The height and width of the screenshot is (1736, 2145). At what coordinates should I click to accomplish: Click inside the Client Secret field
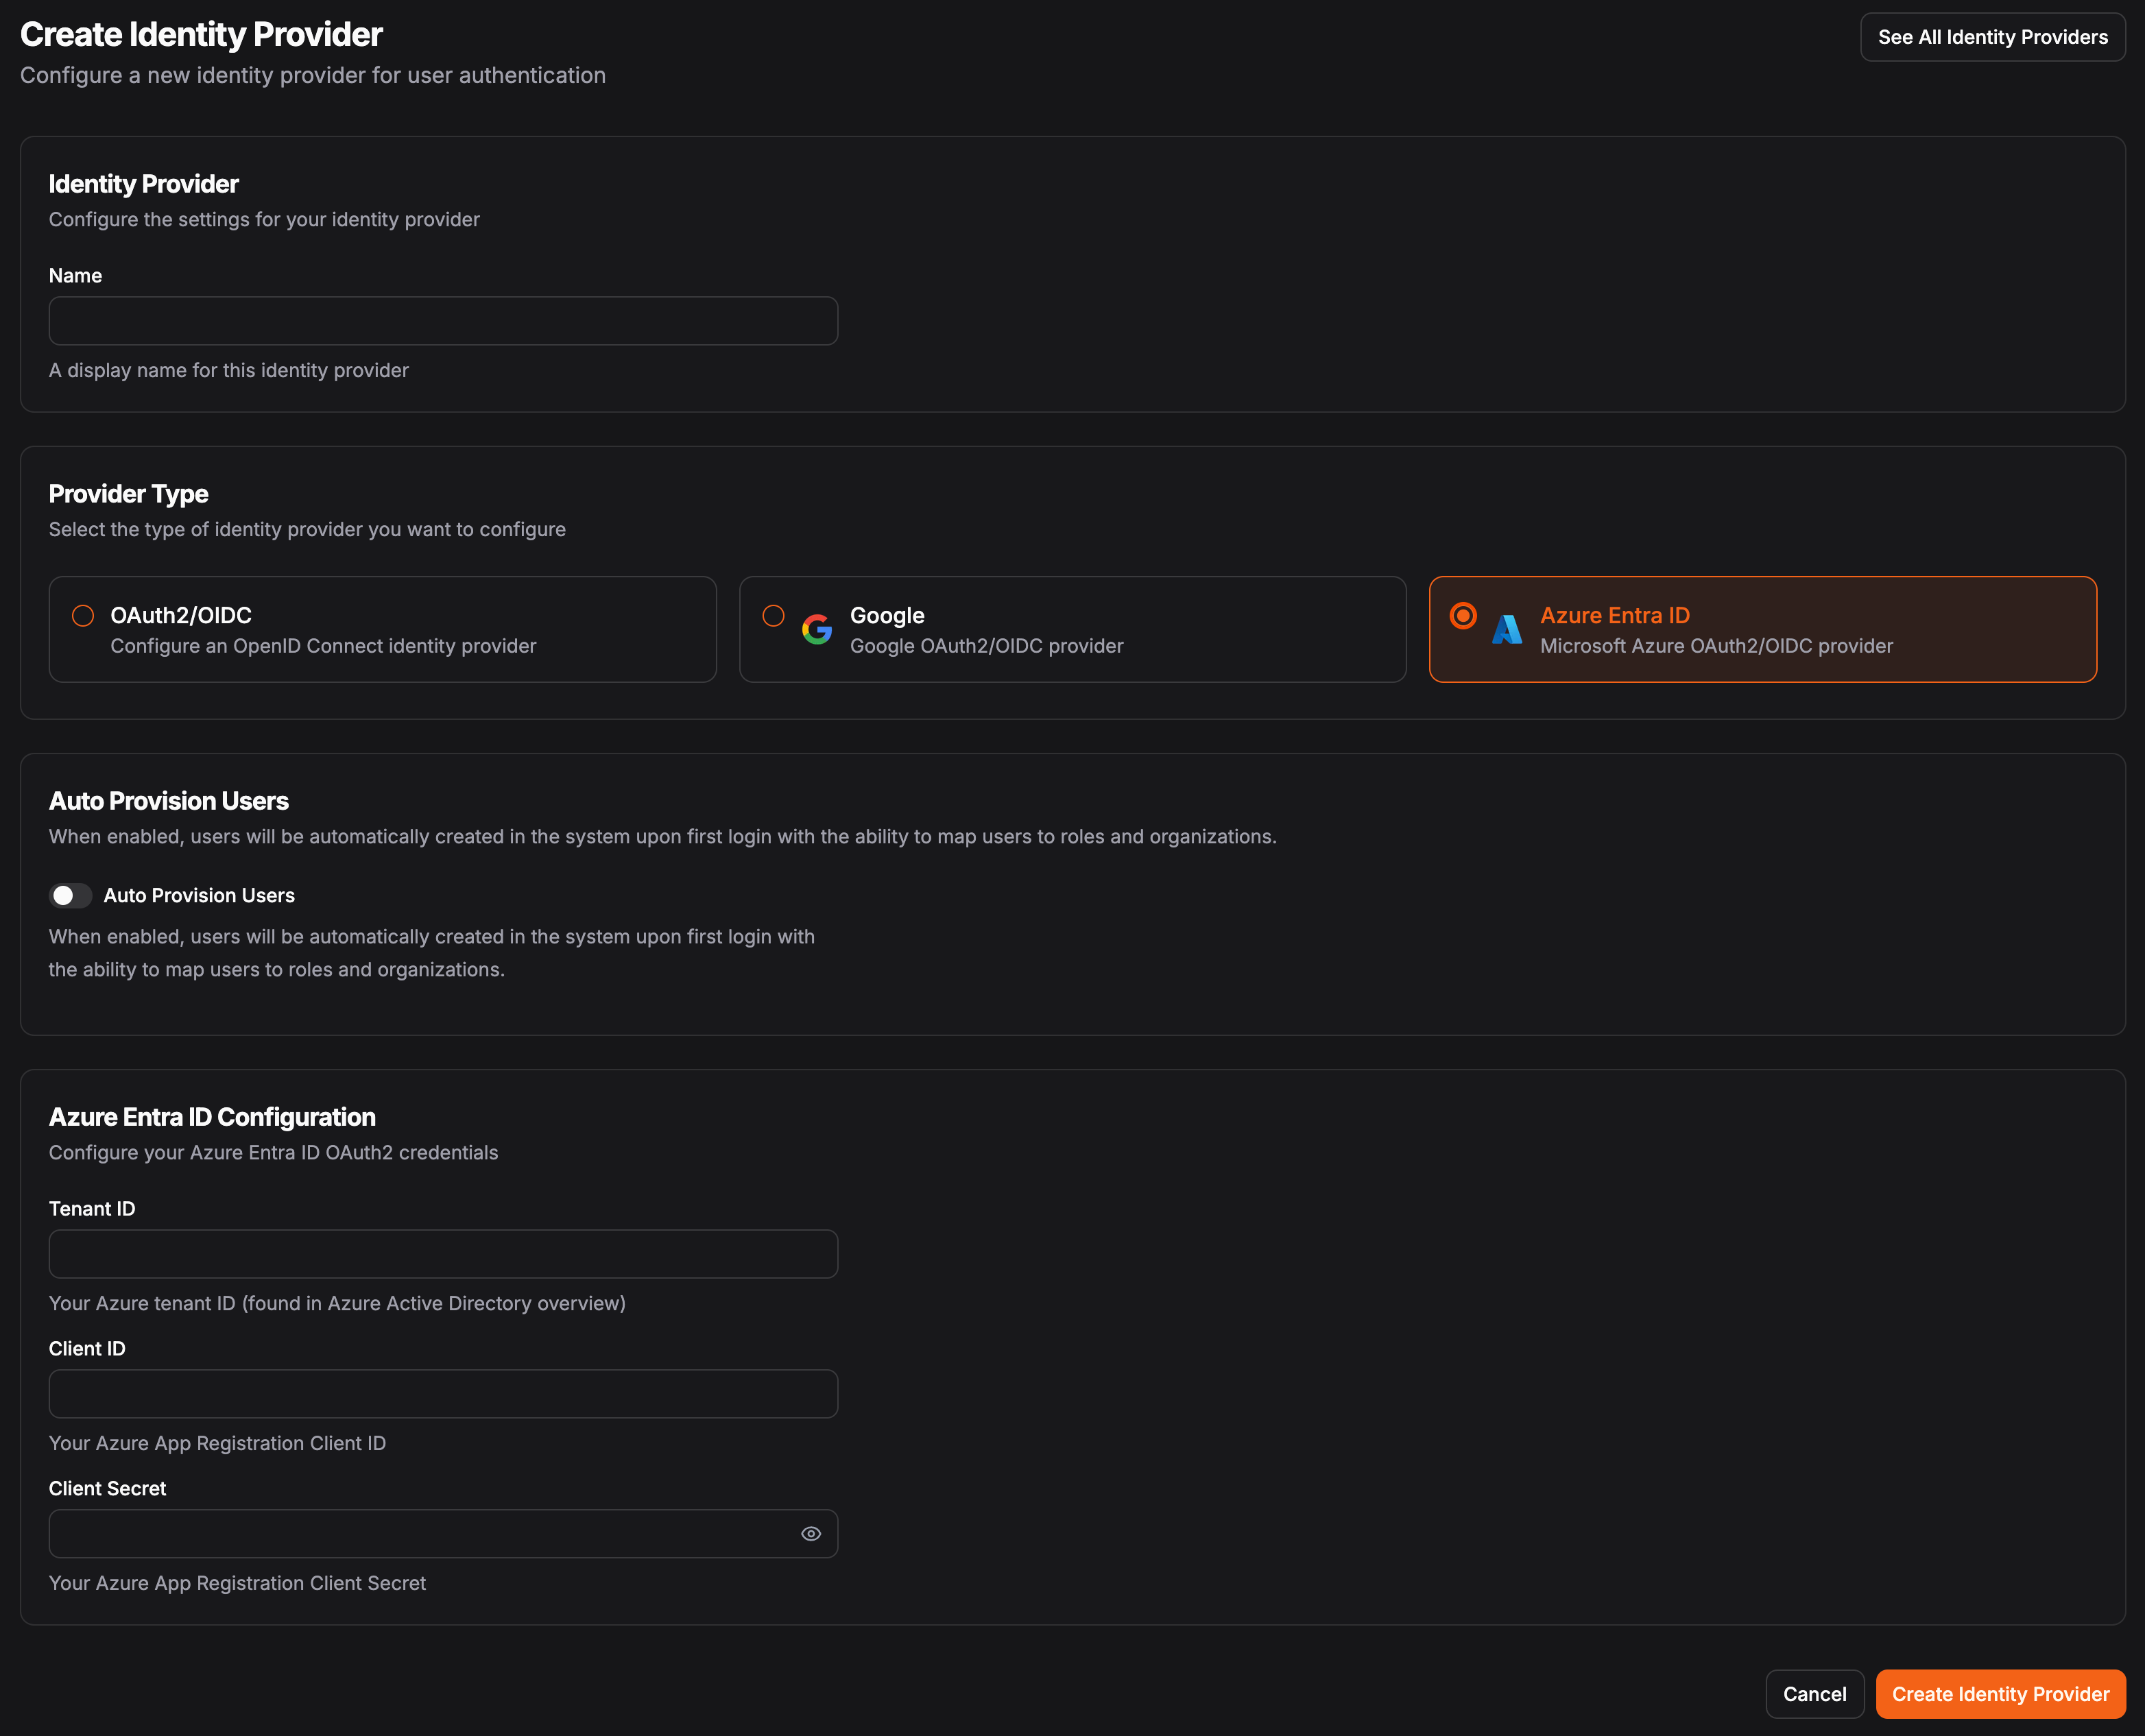pyautogui.click(x=420, y=1533)
